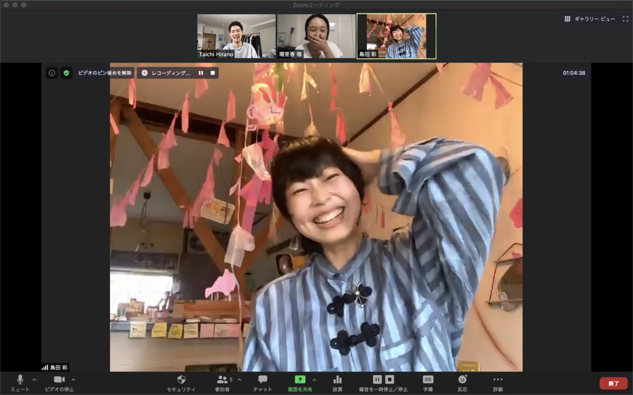Select Taichi Hirano's video thumbnail
This screenshot has width=633, height=395.
[236, 36]
